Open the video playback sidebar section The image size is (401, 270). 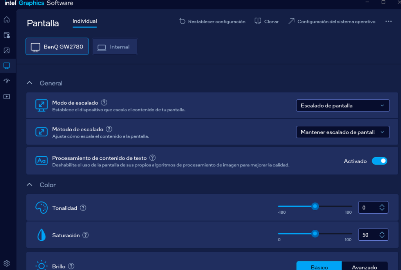[6, 96]
